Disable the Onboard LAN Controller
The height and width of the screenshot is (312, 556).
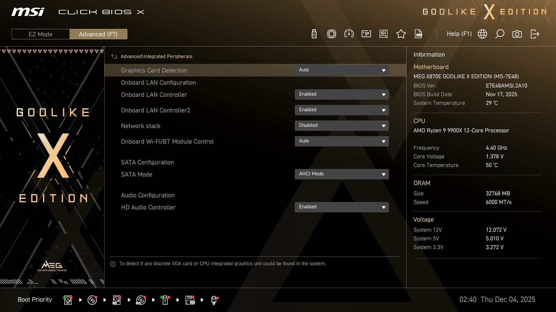(342, 94)
